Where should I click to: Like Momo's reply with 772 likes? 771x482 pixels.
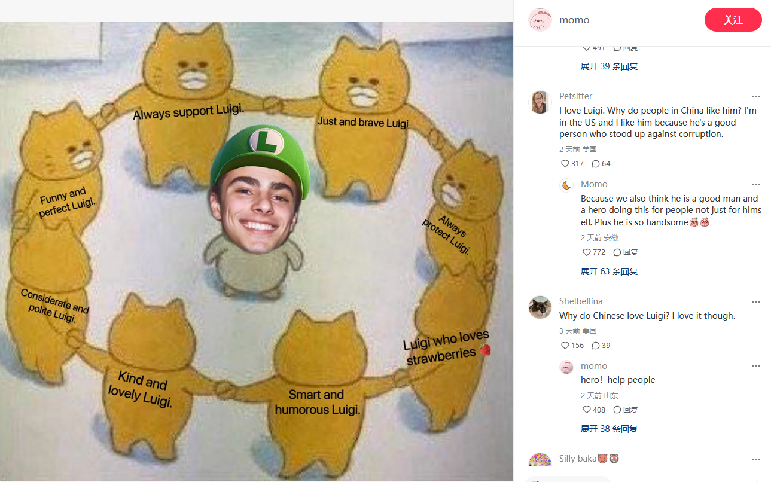[594, 252]
